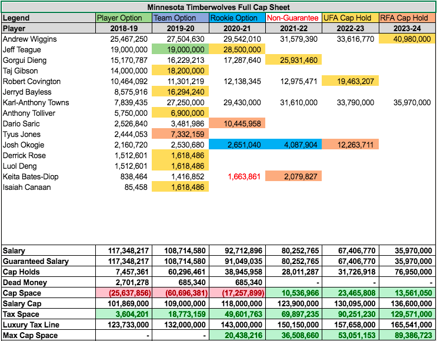Click the 2023-24 column header
The height and width of the screenshot is (341, 437).
point(407,28)
